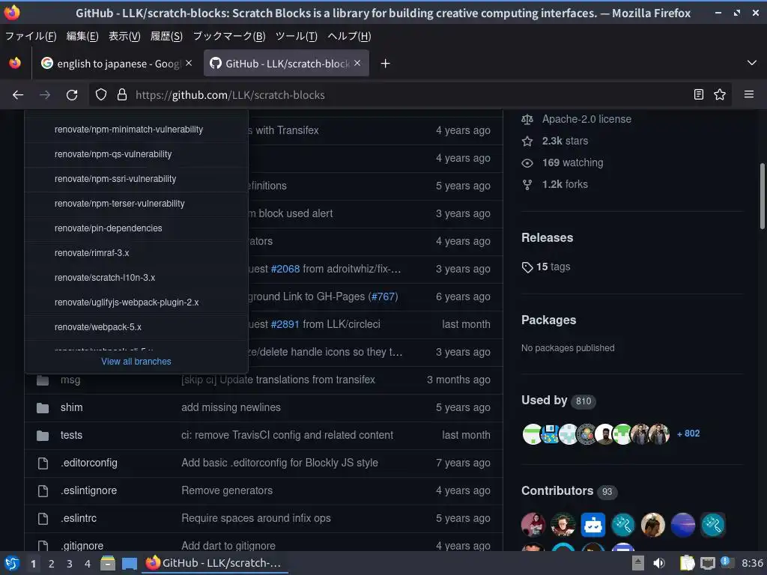Screen dimensions: 767x575
Task: Click the URL address bar
Action: coord(410,95)
